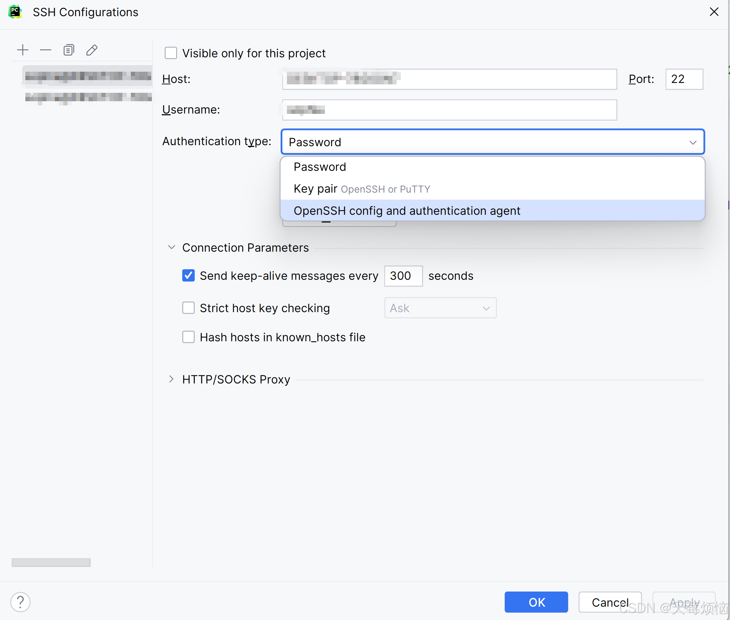Collapse the Connection Parameters section
Screen dimensions: 730x620
coord(172,247)
